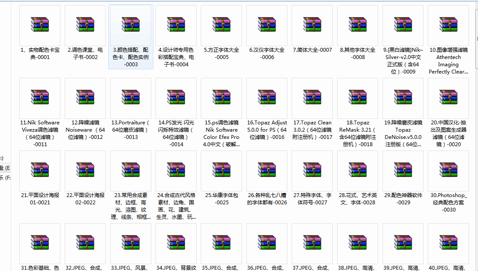
Task: Select the 25.华康字体包-0025 archive
Action: (x=221, y=171)
